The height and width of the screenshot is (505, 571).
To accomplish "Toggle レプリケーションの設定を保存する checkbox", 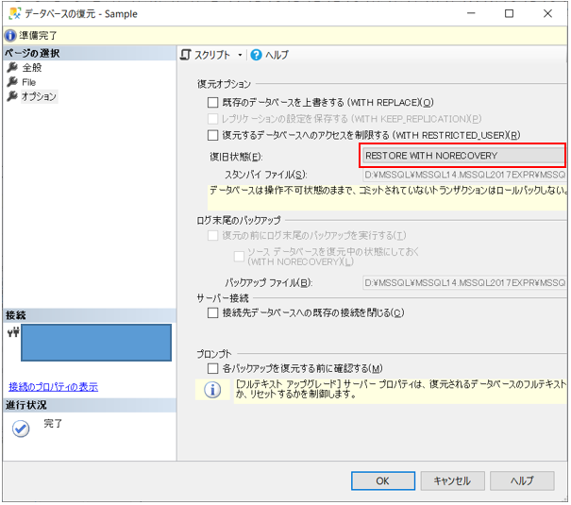I will click(213, 119).
